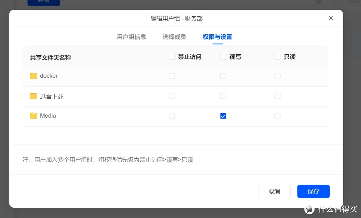Screen dimensions: 361x218
Task: Check the 只读 select-all checkbox in the header
Action: tap(277, 57)
